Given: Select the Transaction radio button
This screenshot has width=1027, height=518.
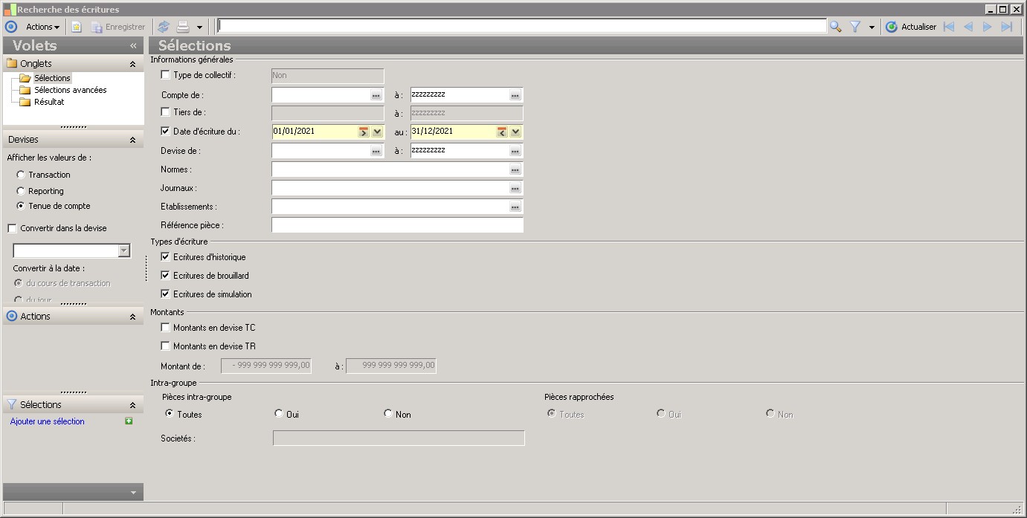Looking at the screenshot, I should pos(21,175).
